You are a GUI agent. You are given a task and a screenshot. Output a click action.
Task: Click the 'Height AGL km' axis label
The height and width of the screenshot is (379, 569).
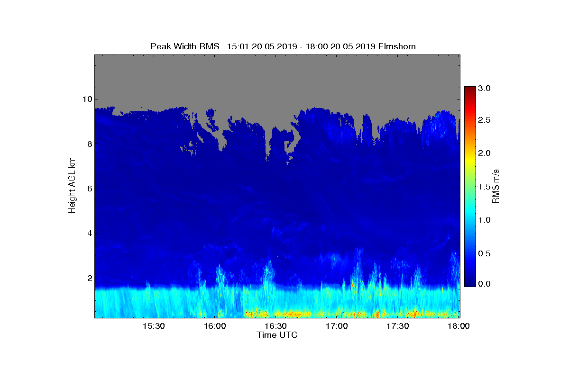tap(72, 185)
